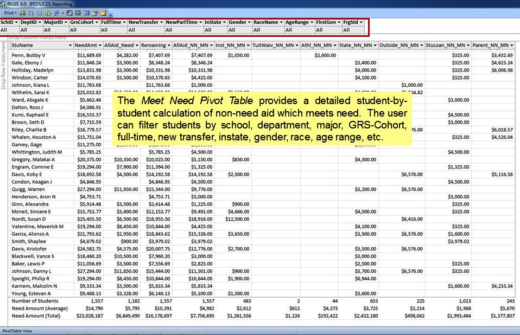
Task: Open the AgeRange filter dropdown
Action: [x=312, y=22]
